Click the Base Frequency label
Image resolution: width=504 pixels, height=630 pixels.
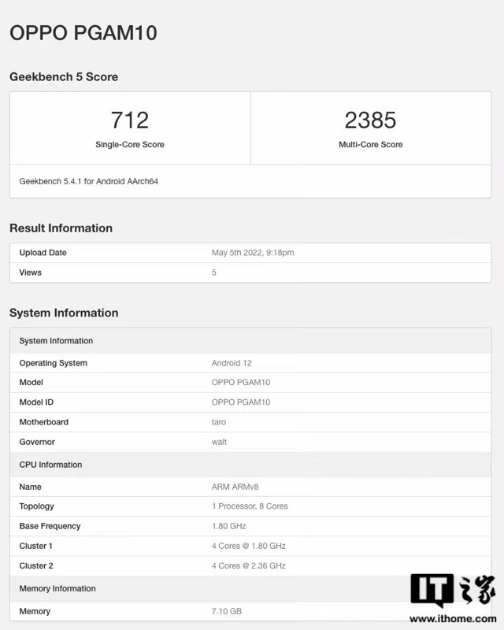tap(50, 526)
